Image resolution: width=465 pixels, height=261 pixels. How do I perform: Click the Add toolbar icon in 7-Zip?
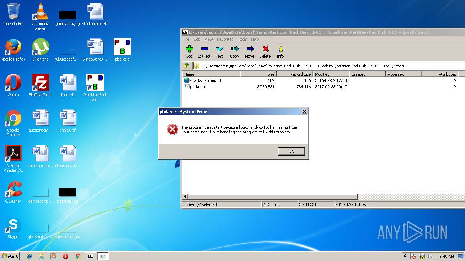coord(189,51)
